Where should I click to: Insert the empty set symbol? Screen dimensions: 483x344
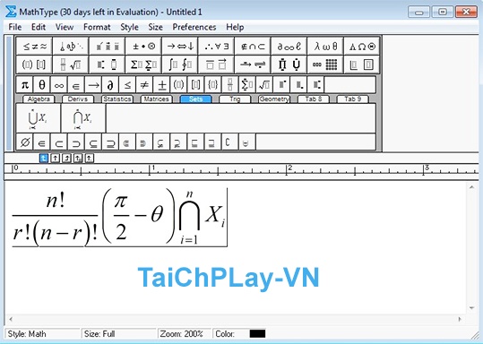25,142
